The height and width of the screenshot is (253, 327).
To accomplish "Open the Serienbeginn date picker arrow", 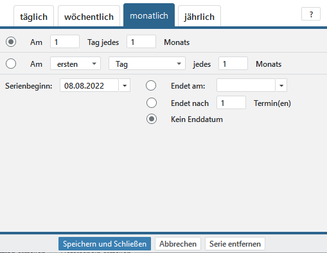I will click(125, 85).
